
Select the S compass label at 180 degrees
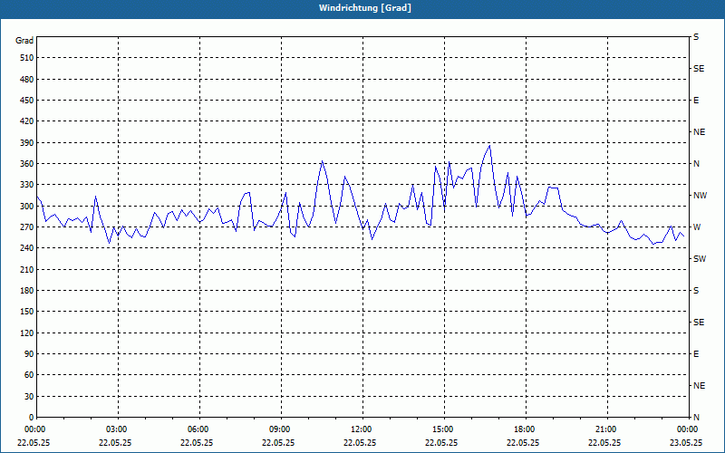click(696, 291)
